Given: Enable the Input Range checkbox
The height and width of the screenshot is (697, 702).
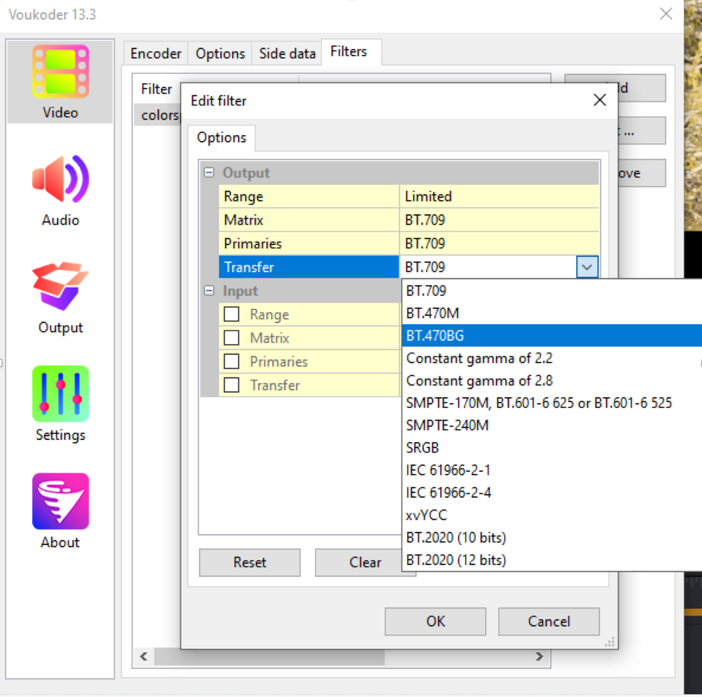Looking at the screenshot, I should tap(231, 314).
